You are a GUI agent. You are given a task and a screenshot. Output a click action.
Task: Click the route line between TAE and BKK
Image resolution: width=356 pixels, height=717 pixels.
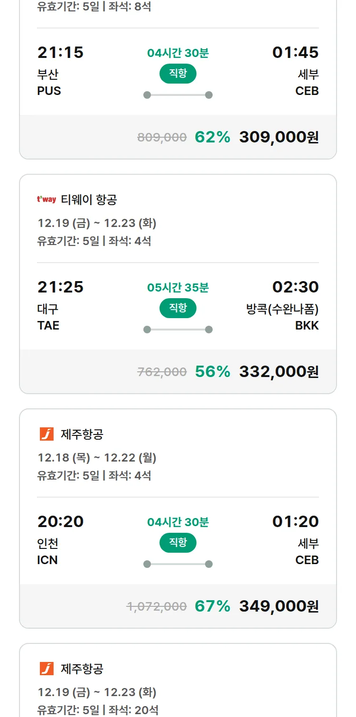point(178,330)
